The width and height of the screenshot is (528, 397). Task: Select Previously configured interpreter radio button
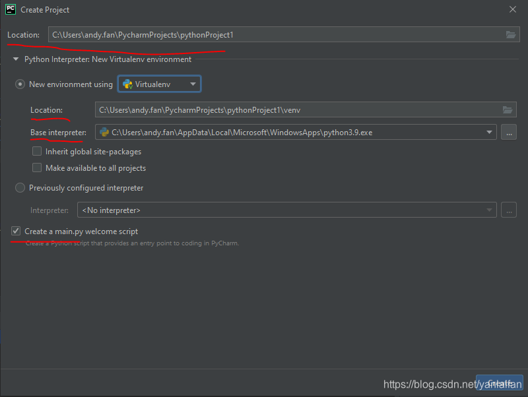[20, 188]
